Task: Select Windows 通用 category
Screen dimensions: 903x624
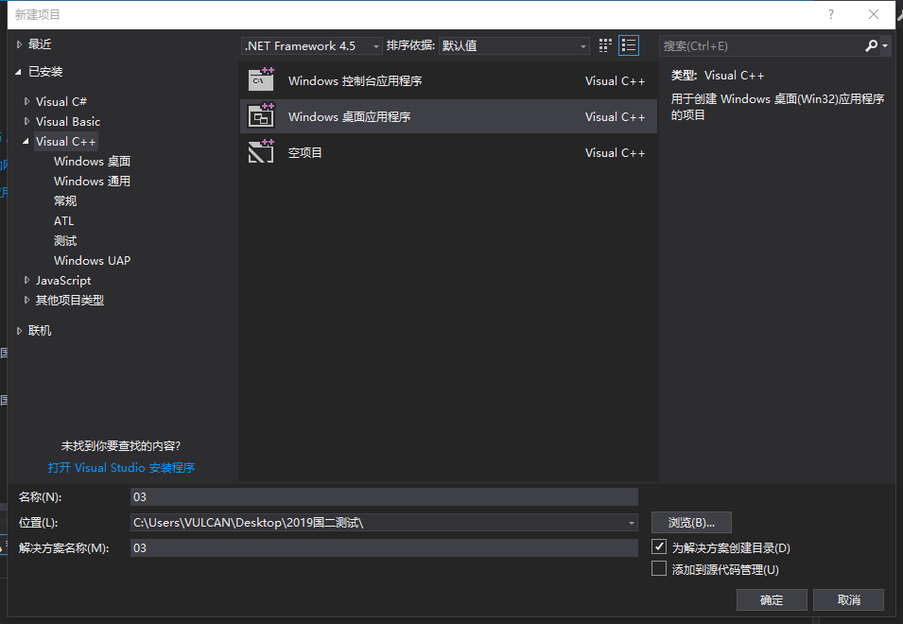Action: (x=92, y=181)
